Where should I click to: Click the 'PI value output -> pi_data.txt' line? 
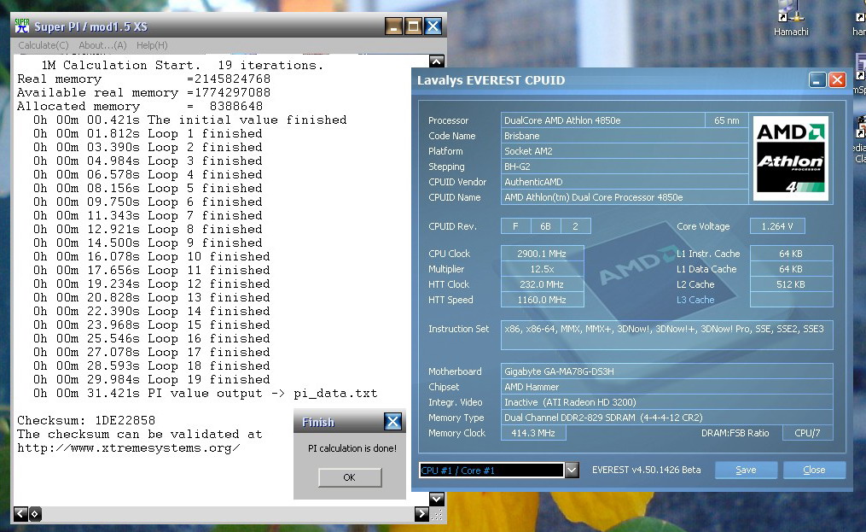205,393
